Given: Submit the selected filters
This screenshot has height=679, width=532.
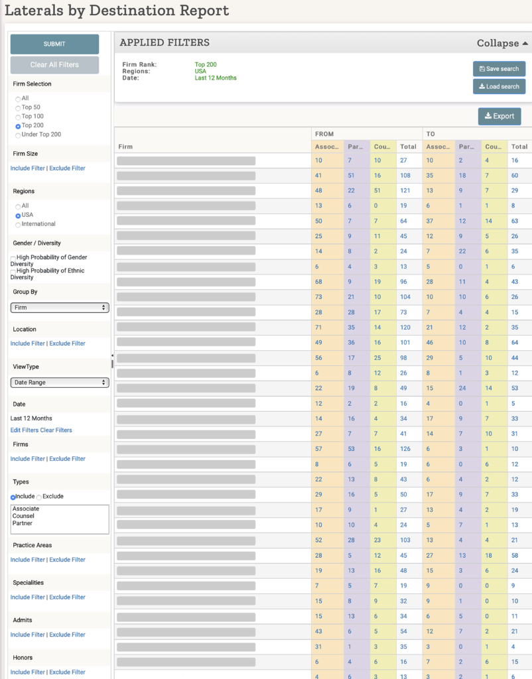Looking at the screenshot, I should [54, 44].
